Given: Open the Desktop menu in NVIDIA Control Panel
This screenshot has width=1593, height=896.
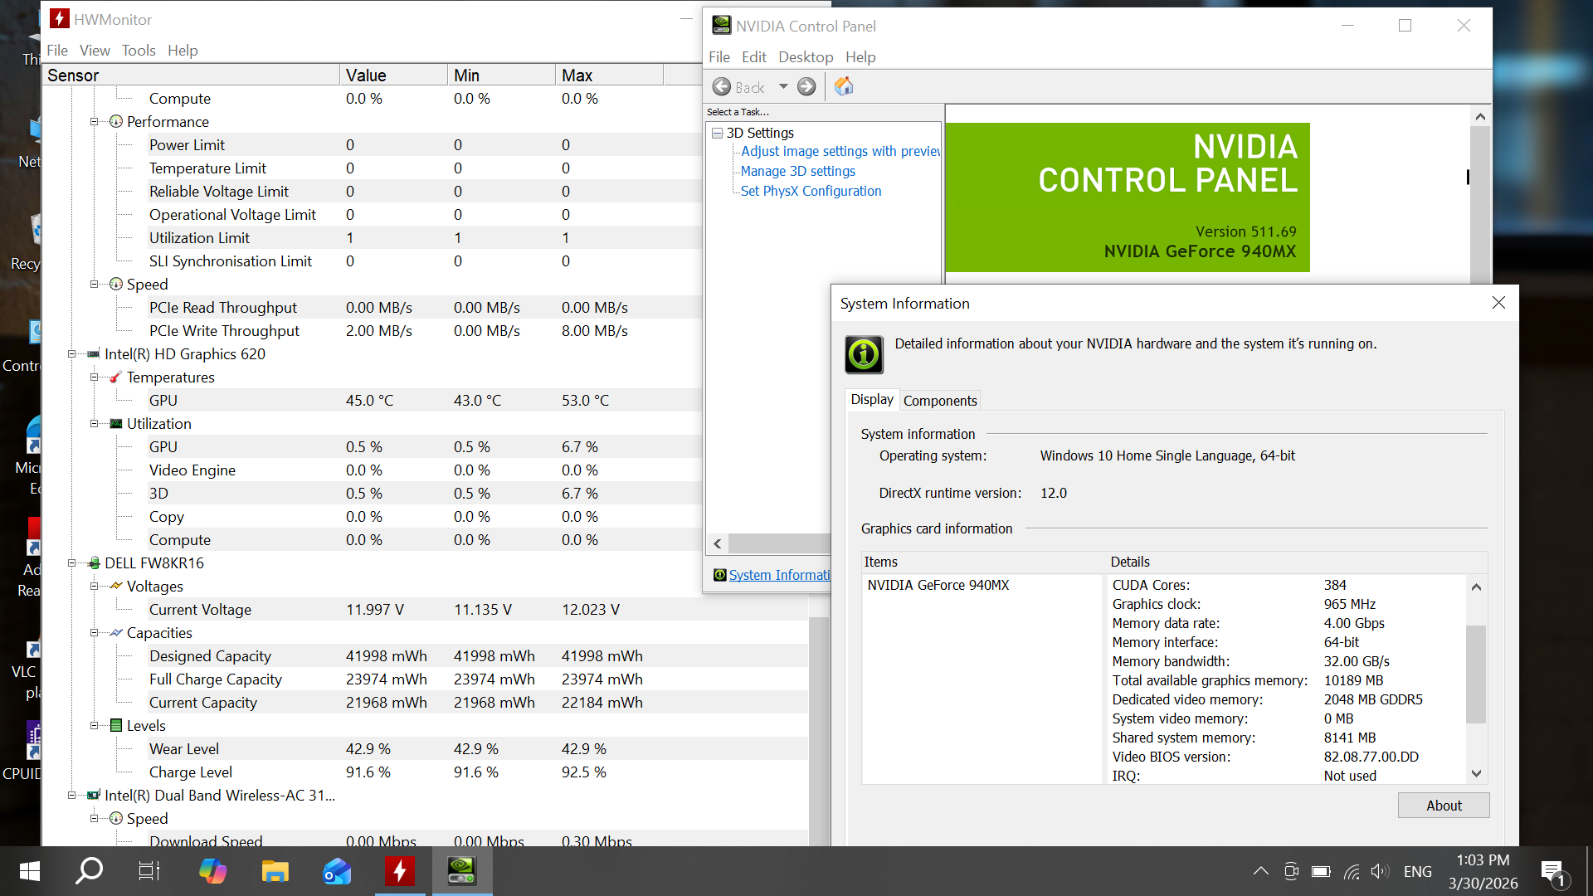Looking at the screenshot, I should [805, 57].
